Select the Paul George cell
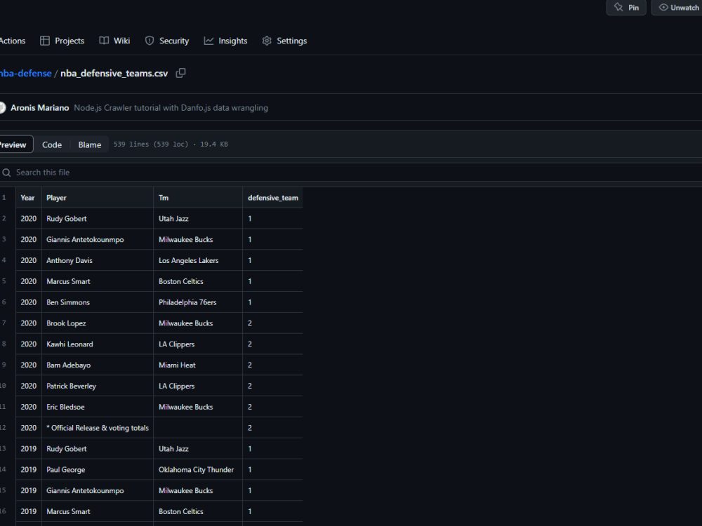The height and width of the screenshot is (526, 702). (98, 470)
